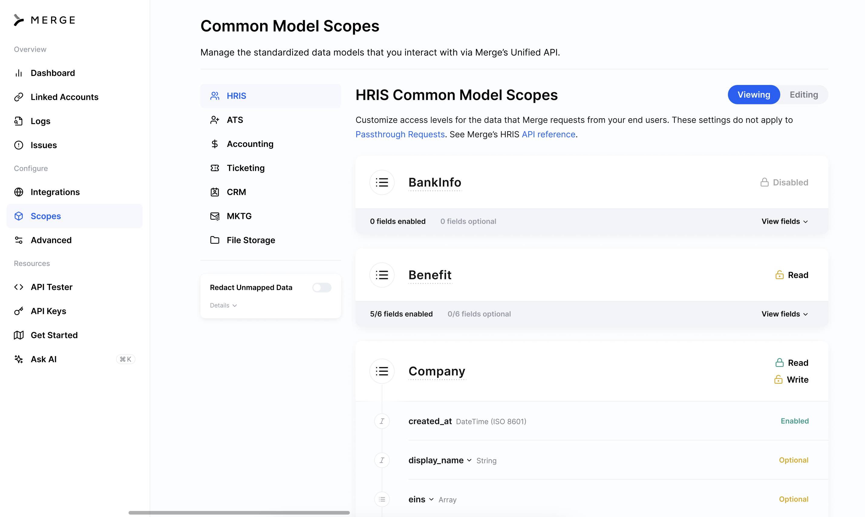865x517 pixels.
Task: Expand View fields under Benefit
Action: [785, 314]
